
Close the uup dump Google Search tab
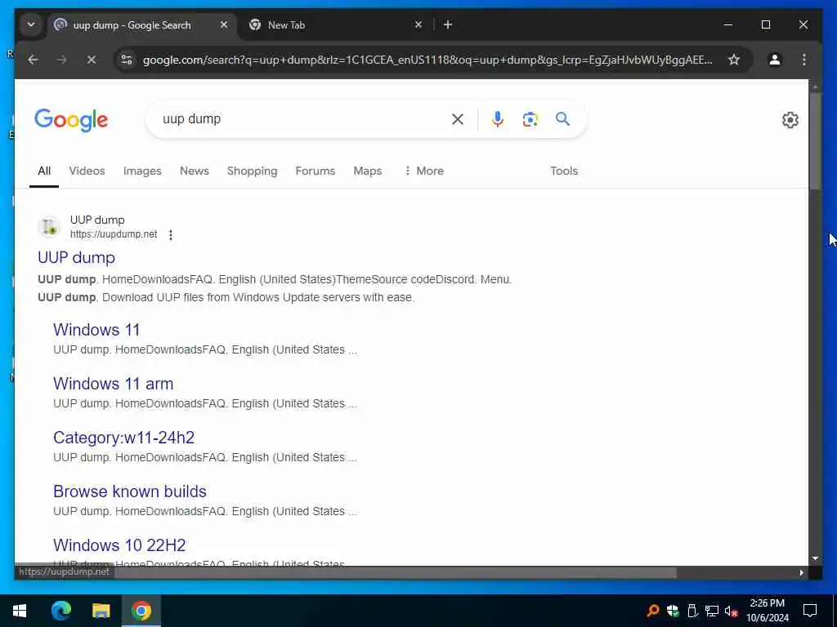click(x=224, y=25)
